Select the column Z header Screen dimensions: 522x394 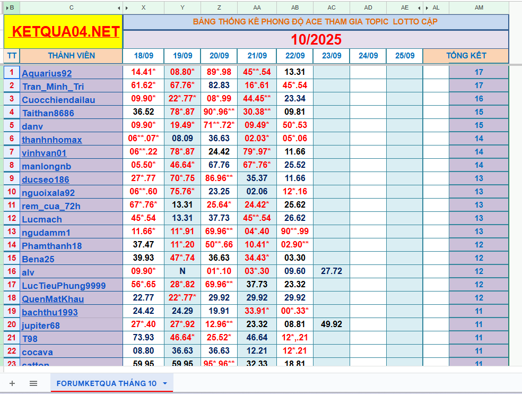point(219,8)
